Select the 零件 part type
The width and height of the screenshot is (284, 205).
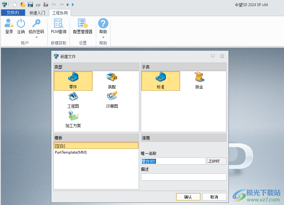click(73, 81)
